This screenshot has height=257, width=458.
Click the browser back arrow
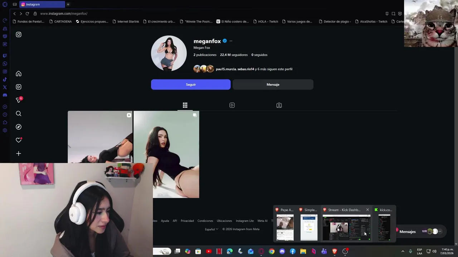click(x=14, y=14)
